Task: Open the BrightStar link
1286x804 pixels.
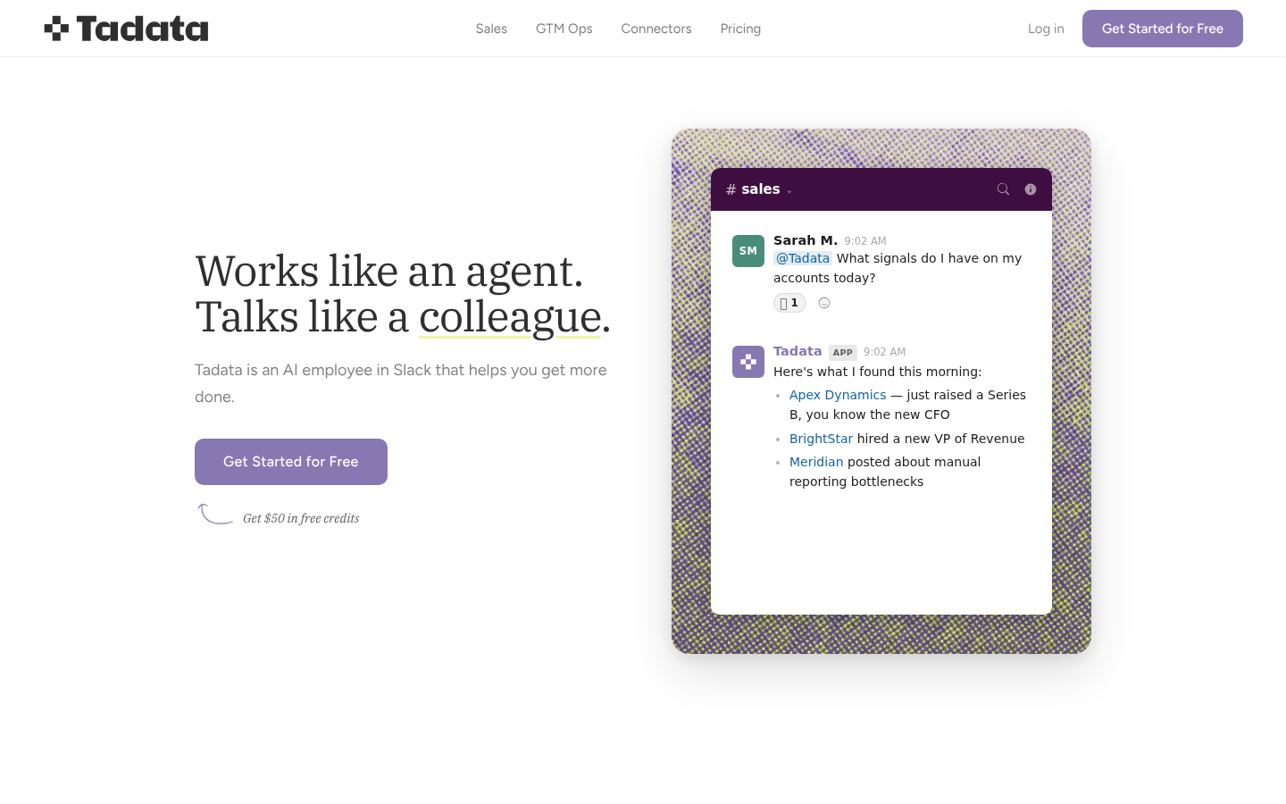Action: tap(821, 439)
